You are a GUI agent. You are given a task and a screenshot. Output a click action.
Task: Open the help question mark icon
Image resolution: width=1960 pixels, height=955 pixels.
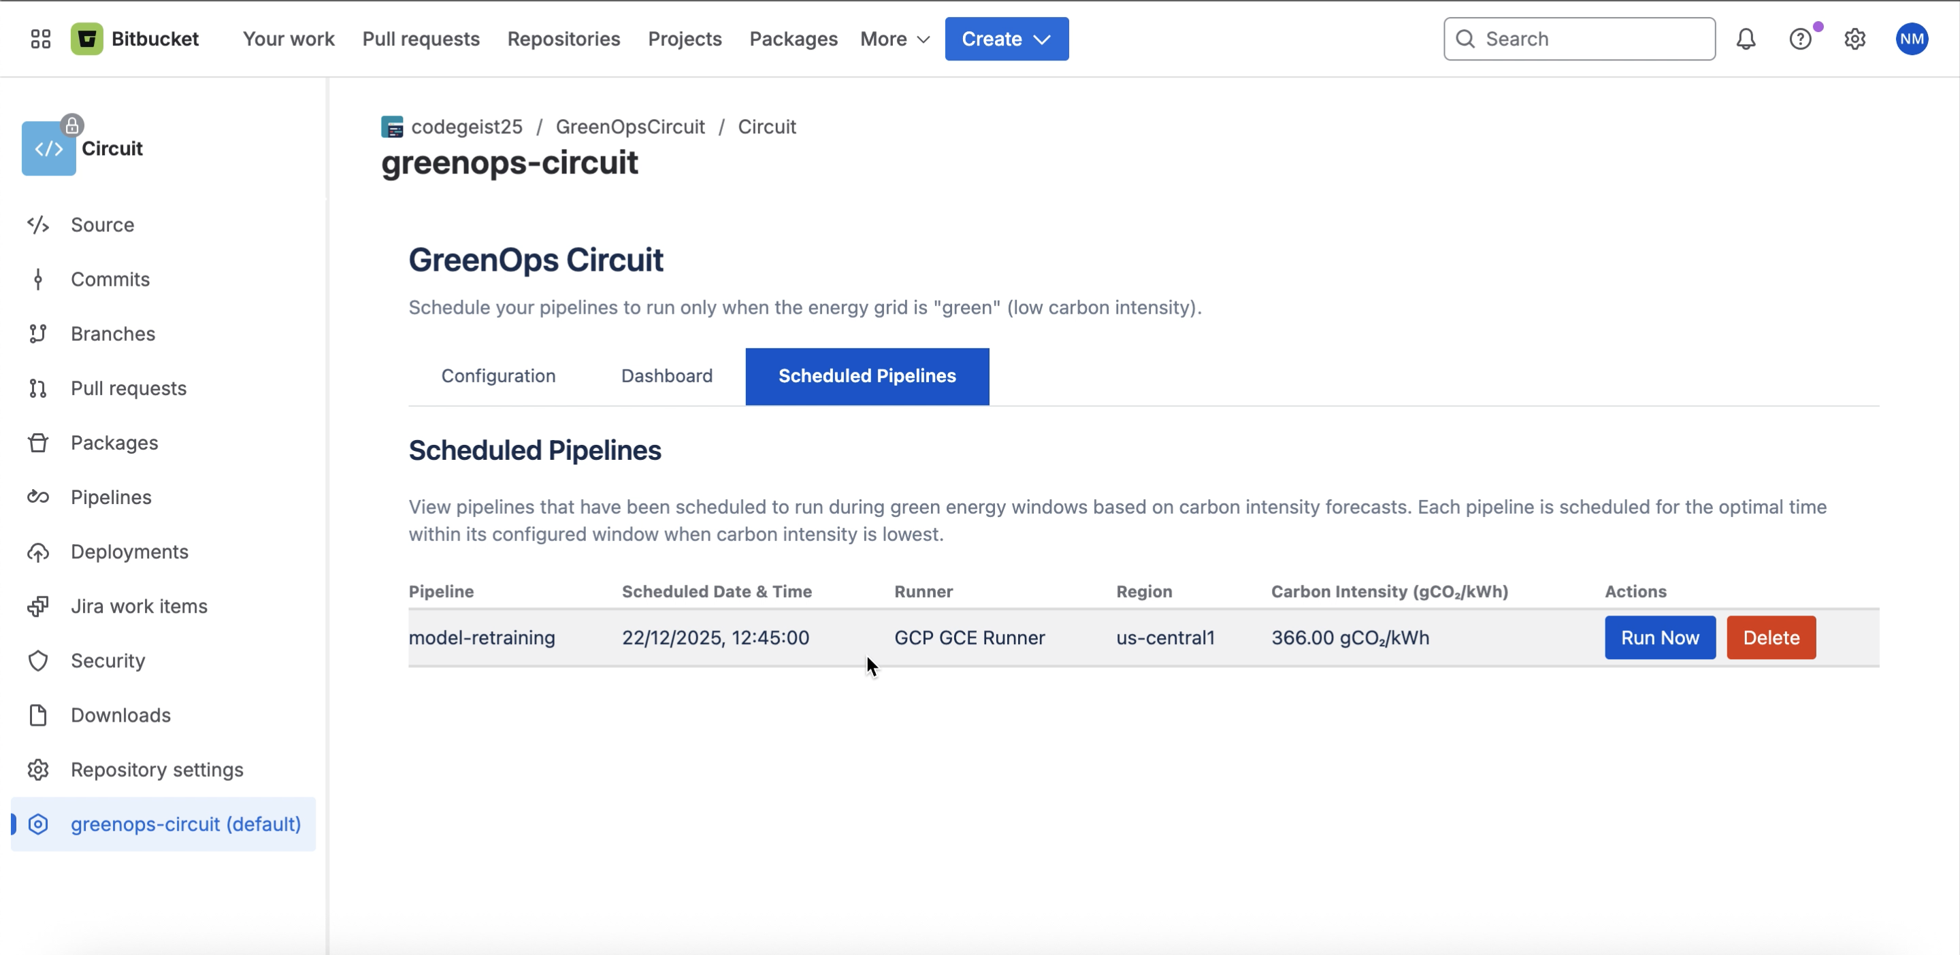coord(1799,39)
